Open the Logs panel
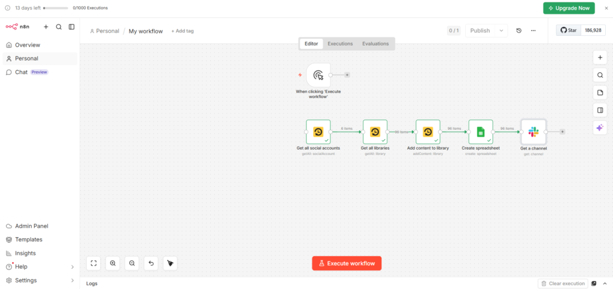613x289 pixels. (x=92, y=284)
